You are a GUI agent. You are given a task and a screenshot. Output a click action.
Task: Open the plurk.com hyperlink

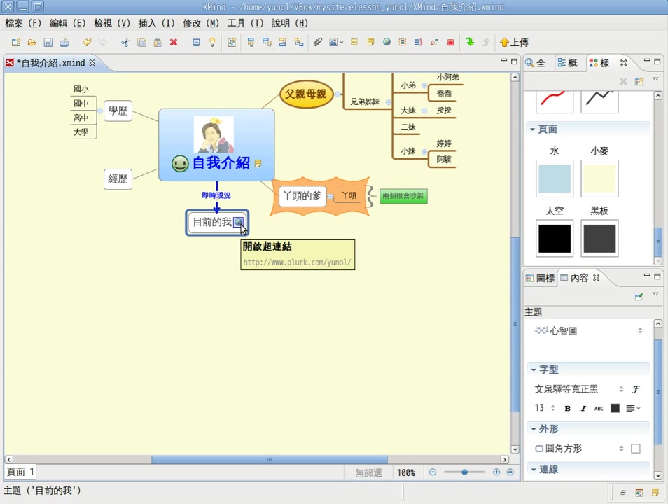pyautogui.click(x=297, y=262)
